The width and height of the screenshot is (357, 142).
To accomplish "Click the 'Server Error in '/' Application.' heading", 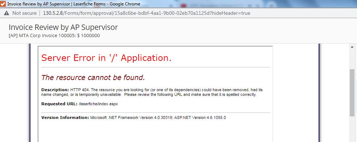I will click(x=106, y=58).
